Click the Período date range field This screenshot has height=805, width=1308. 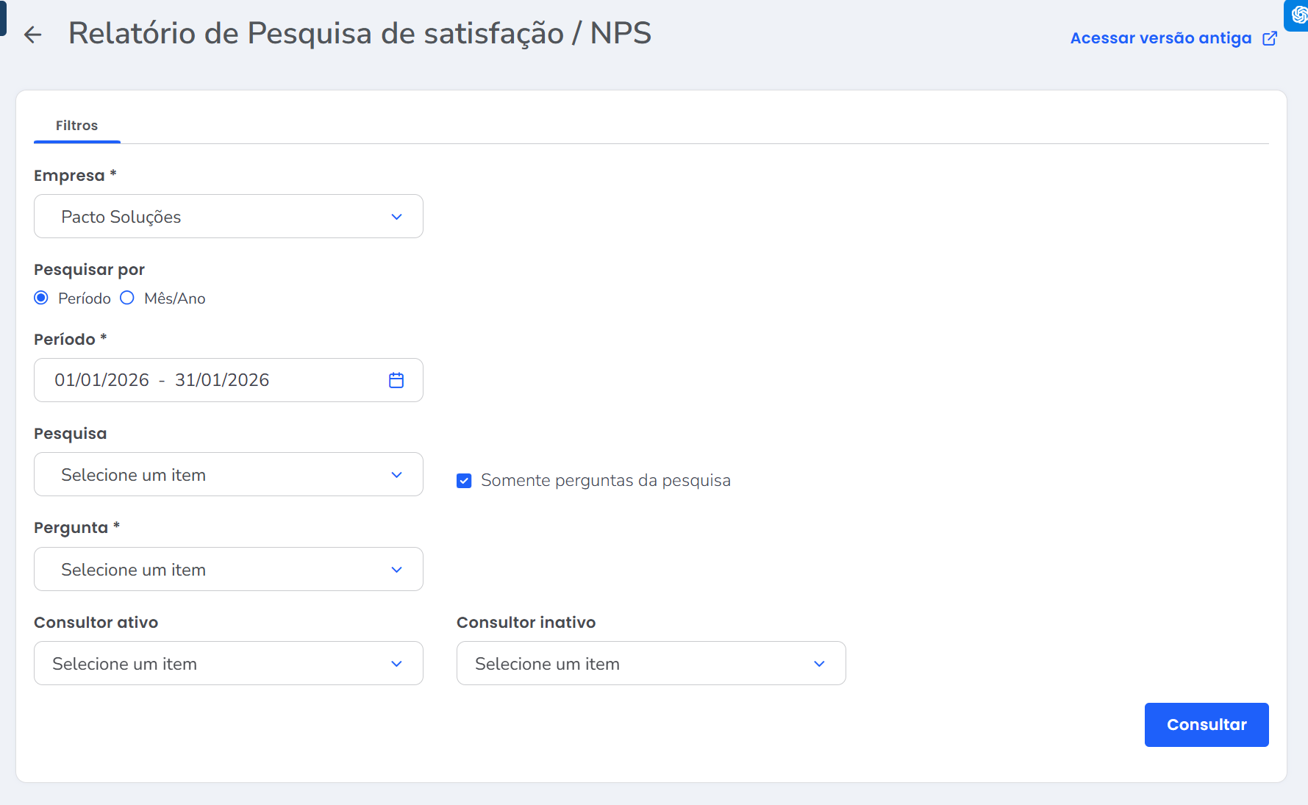click(x=213, y=380)
